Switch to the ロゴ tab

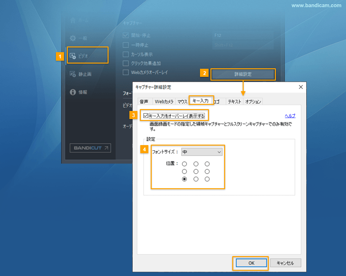click(x=219, y=101)
